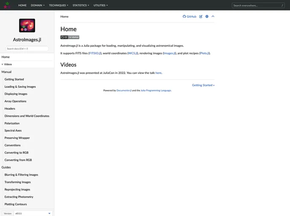The image size is (290, 216).
Task: Jump to the Videos section in sidebar
Action: click(8, 64)
